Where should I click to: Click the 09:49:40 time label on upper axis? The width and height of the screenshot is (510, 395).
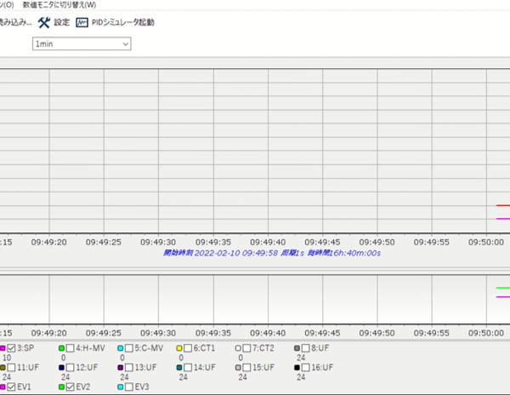[x=269, y=241]
